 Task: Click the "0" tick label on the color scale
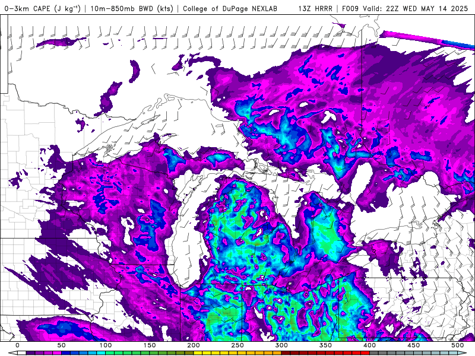[x=17, y=345]
